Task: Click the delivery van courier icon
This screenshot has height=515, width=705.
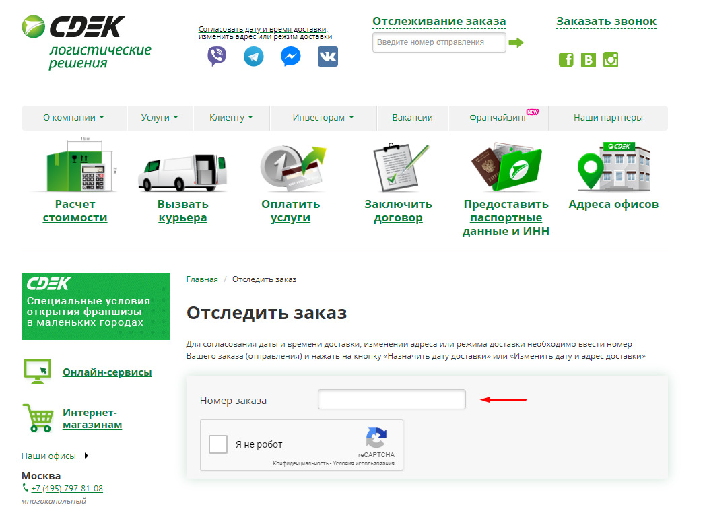Action: click(x=182, y=172)
